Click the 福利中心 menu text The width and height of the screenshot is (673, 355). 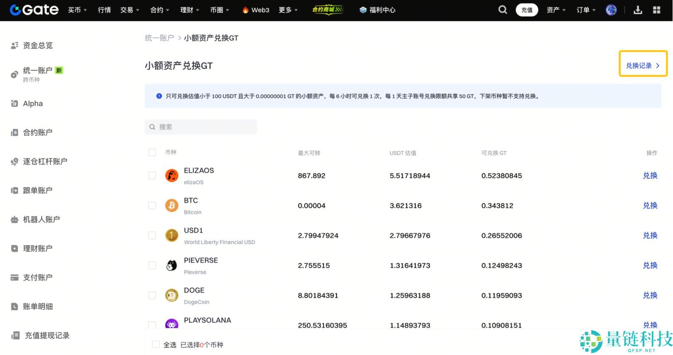[382, 10]
